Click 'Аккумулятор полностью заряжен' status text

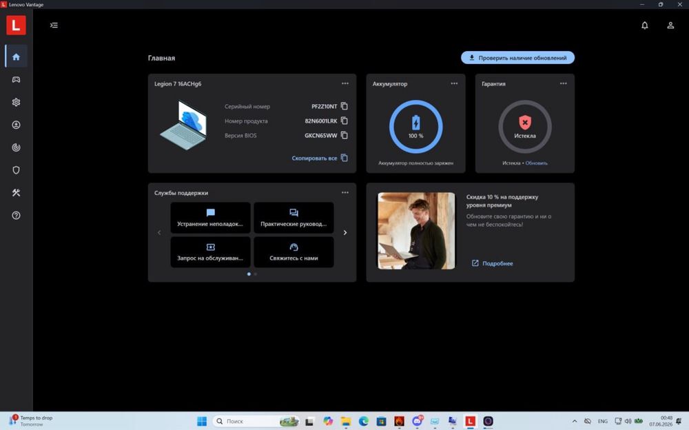(415, 163)
